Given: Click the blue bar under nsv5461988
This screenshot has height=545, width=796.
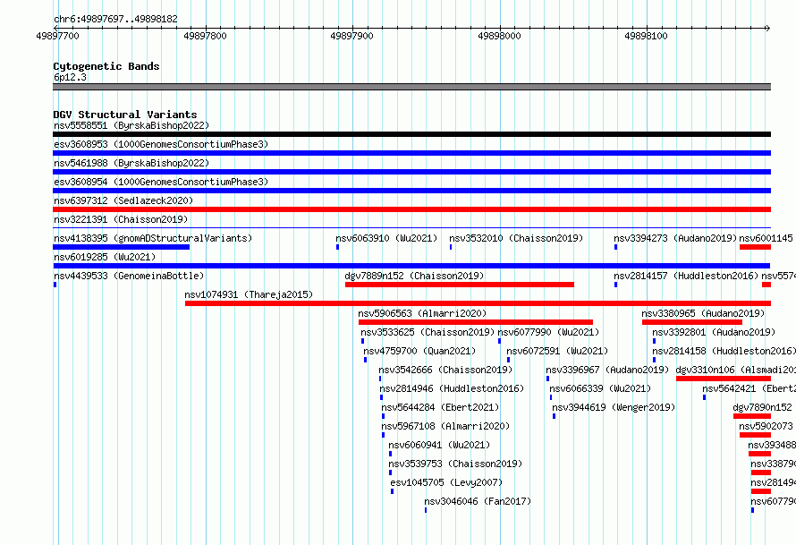Looking at the screenshot, I should coord(411,172).
